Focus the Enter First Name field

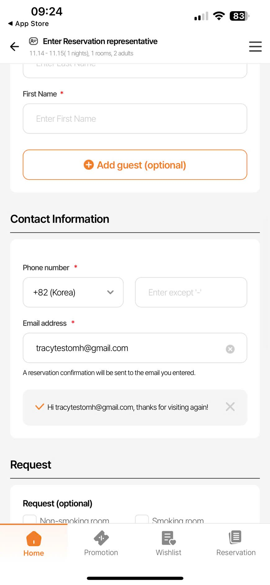[135, 119]
